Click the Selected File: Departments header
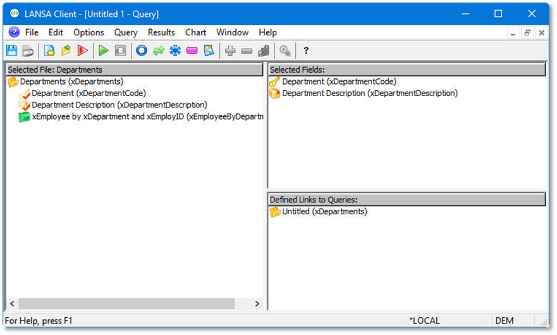Viewport: 557px width, 335px height. click(x=135, y=70)
